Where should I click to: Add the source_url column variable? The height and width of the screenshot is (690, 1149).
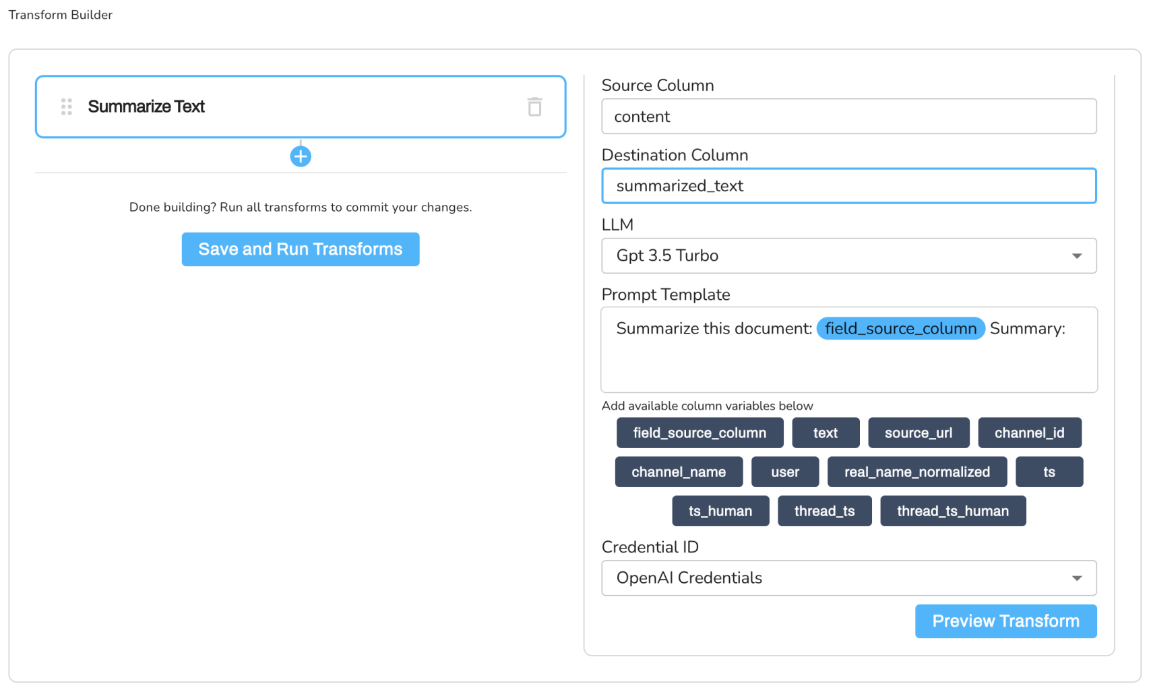click(x=919, y=433)
